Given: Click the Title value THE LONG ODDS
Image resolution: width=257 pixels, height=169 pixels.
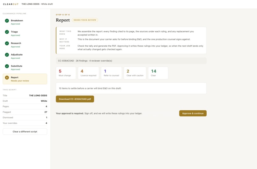Looking at the screenshot, I should coord(38,95).
